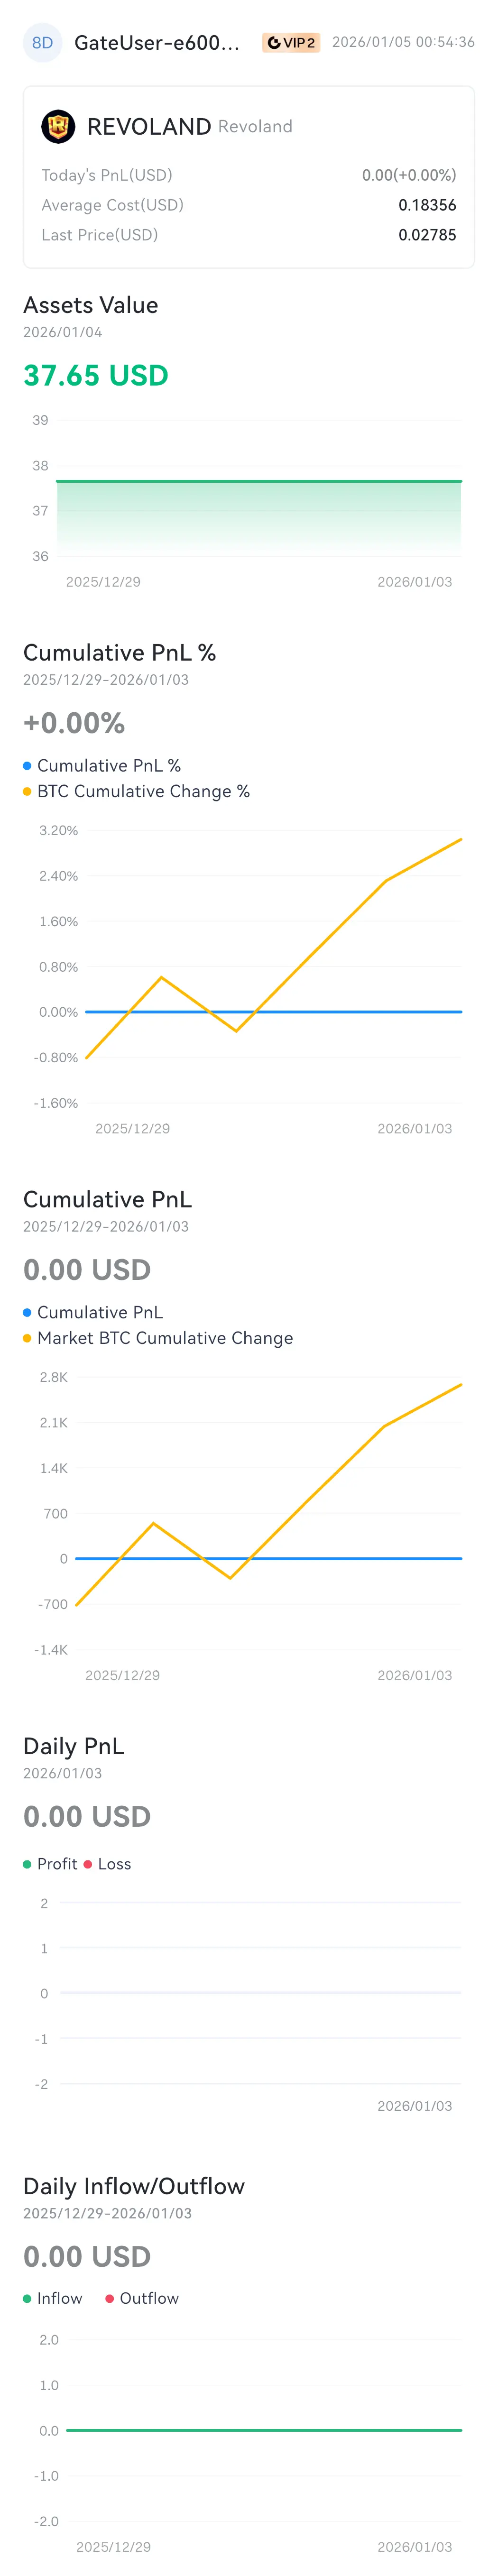This screenshot has height=2576, width=498.
Task: Click the green Assets Value chart area
Action: (258, 515)
